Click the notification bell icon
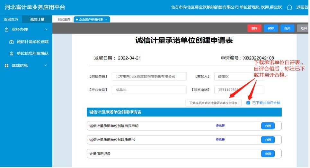The height and width of the screenshot is (168, 310). pyautogui.click(x=289, y=7)
